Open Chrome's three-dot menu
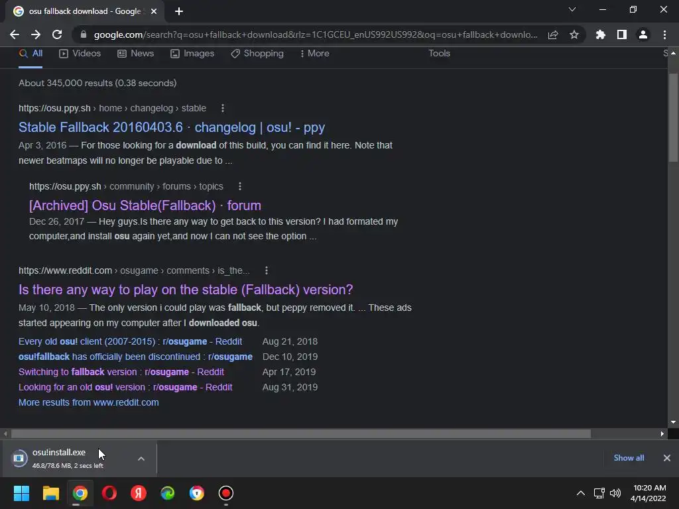 664,34
